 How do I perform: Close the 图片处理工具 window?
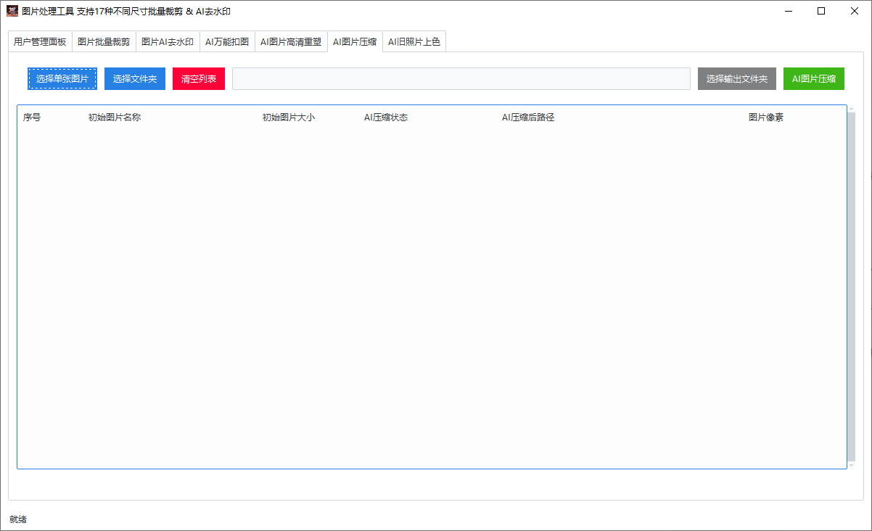pos(855,11)
